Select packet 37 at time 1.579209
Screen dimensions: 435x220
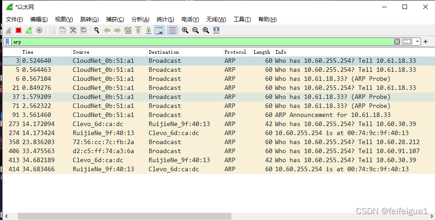(x=219, y=97)
